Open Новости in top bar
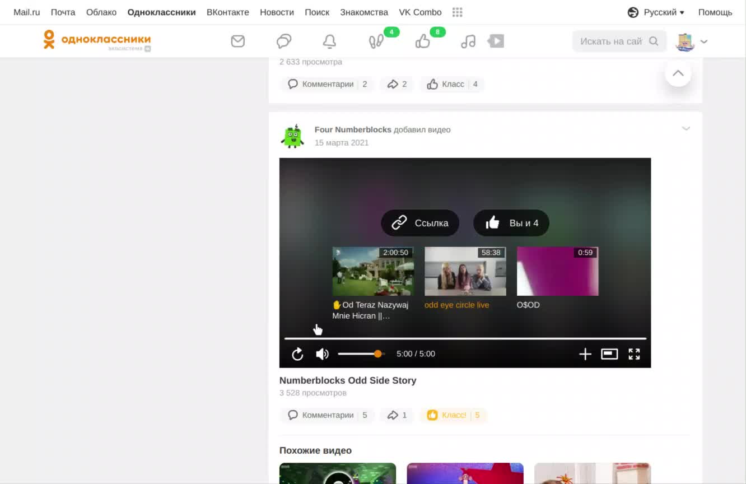Viewport: 746px width, 484px height. point(277,12)
